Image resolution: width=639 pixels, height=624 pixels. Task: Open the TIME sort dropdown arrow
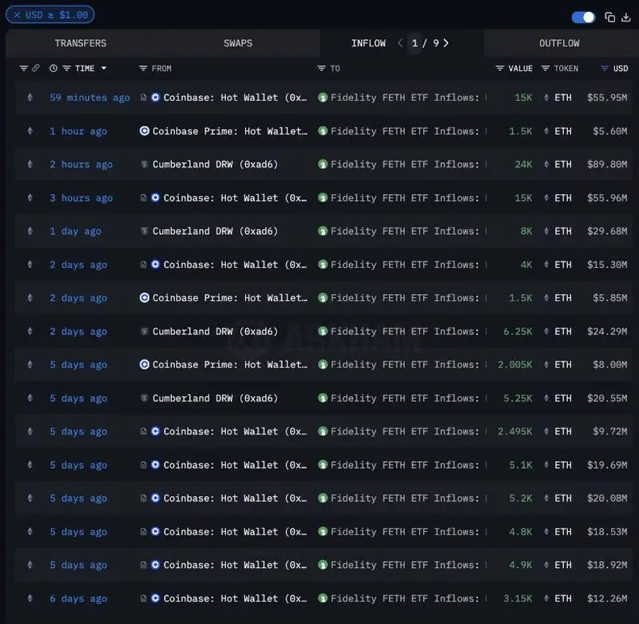click(x=104, y=68)
